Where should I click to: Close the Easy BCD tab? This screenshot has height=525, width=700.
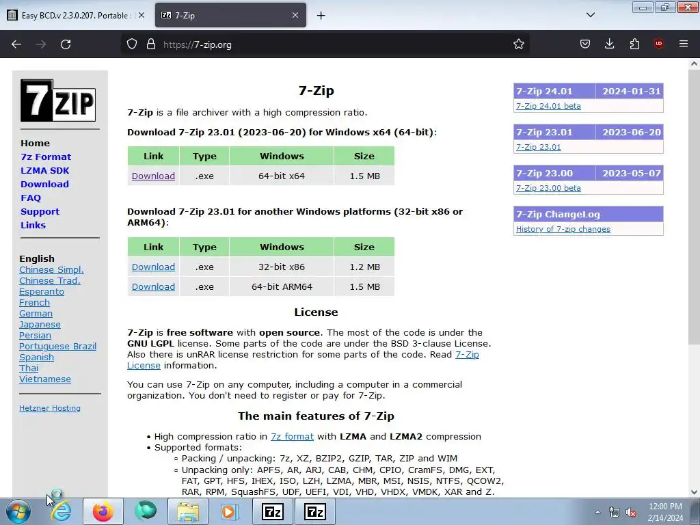click(x=142, y=15)
